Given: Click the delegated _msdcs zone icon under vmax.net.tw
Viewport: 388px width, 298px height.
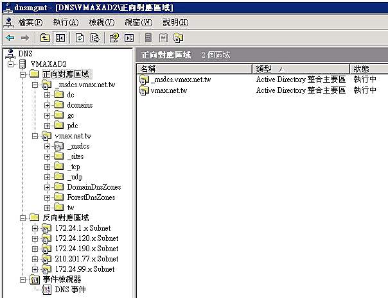Looking at the screenshot, I should coord(58,146).
